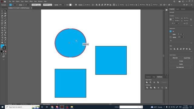Open the Arrange Documents icon

click(179, 2)
